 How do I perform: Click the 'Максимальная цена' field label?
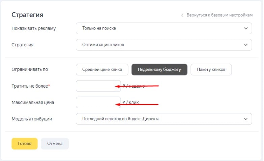33,102
